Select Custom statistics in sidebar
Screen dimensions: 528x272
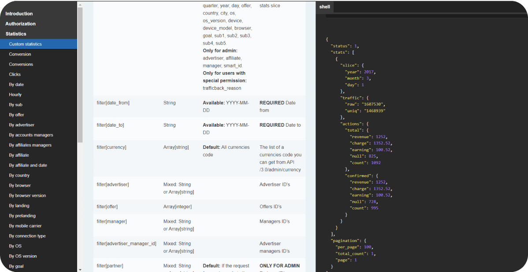tap(26, 44)
